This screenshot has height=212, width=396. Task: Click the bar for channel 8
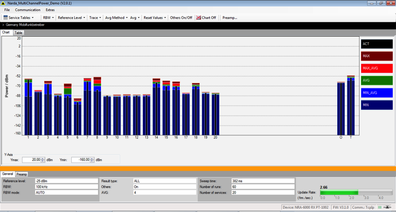[x=97, y=106]
